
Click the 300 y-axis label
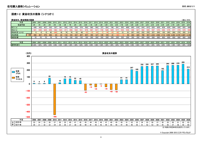(28, 63)
